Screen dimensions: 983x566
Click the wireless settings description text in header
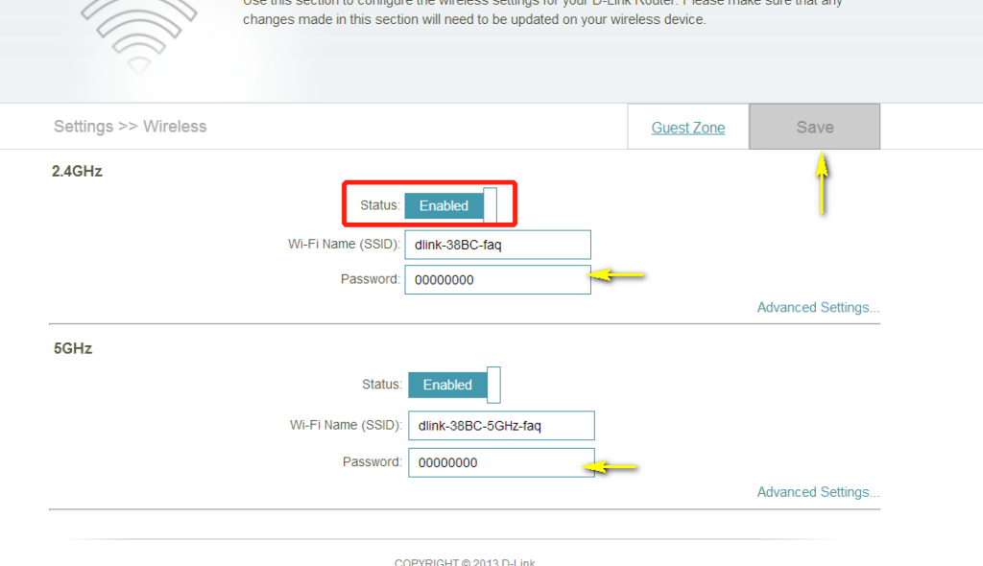coord(543,12)
